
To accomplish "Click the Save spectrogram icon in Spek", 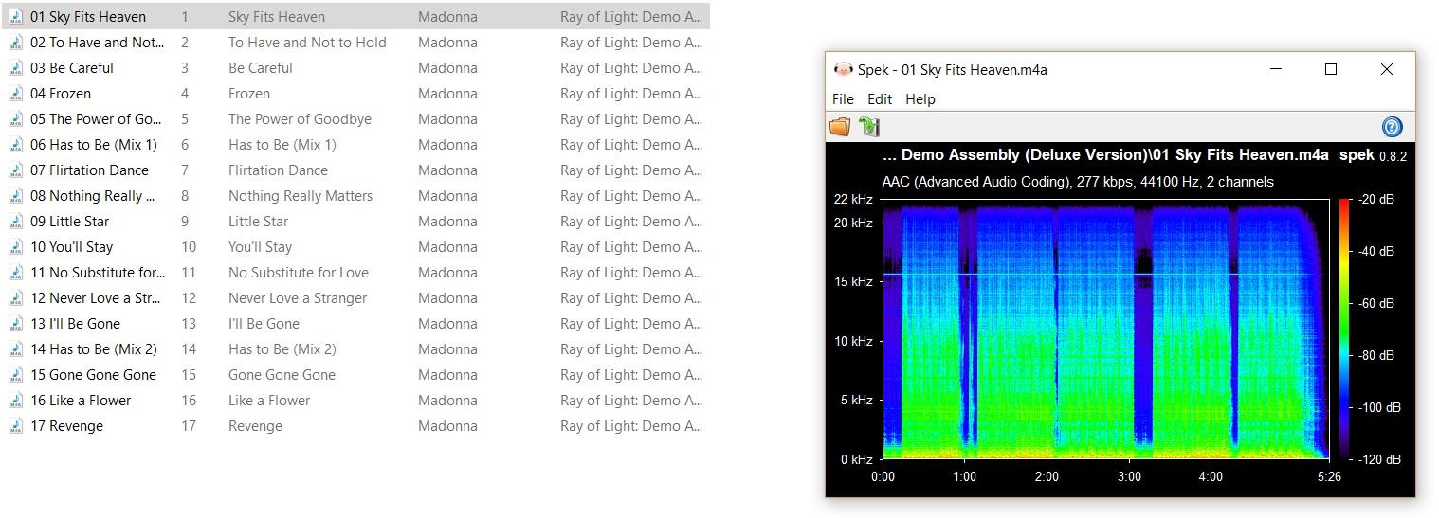I will 868,127.
